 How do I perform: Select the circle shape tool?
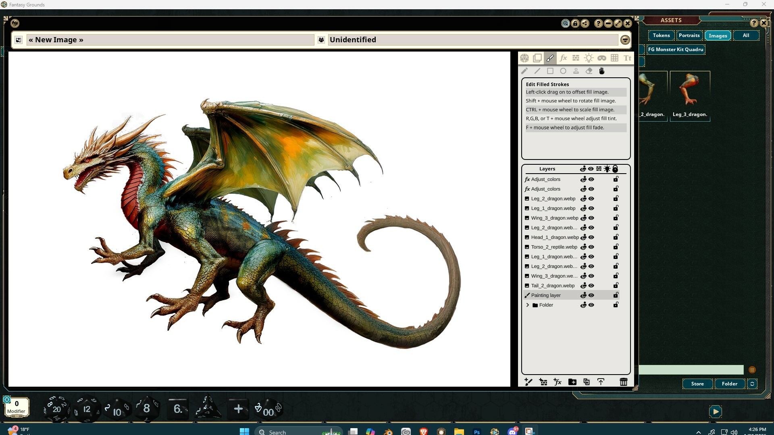pos(563,71)
